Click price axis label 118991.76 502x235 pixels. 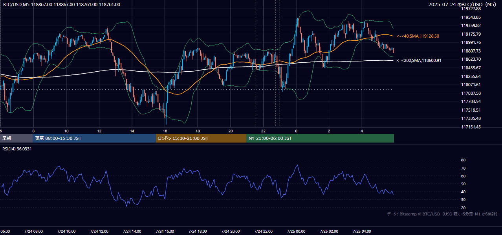click(x=471, y=42)
